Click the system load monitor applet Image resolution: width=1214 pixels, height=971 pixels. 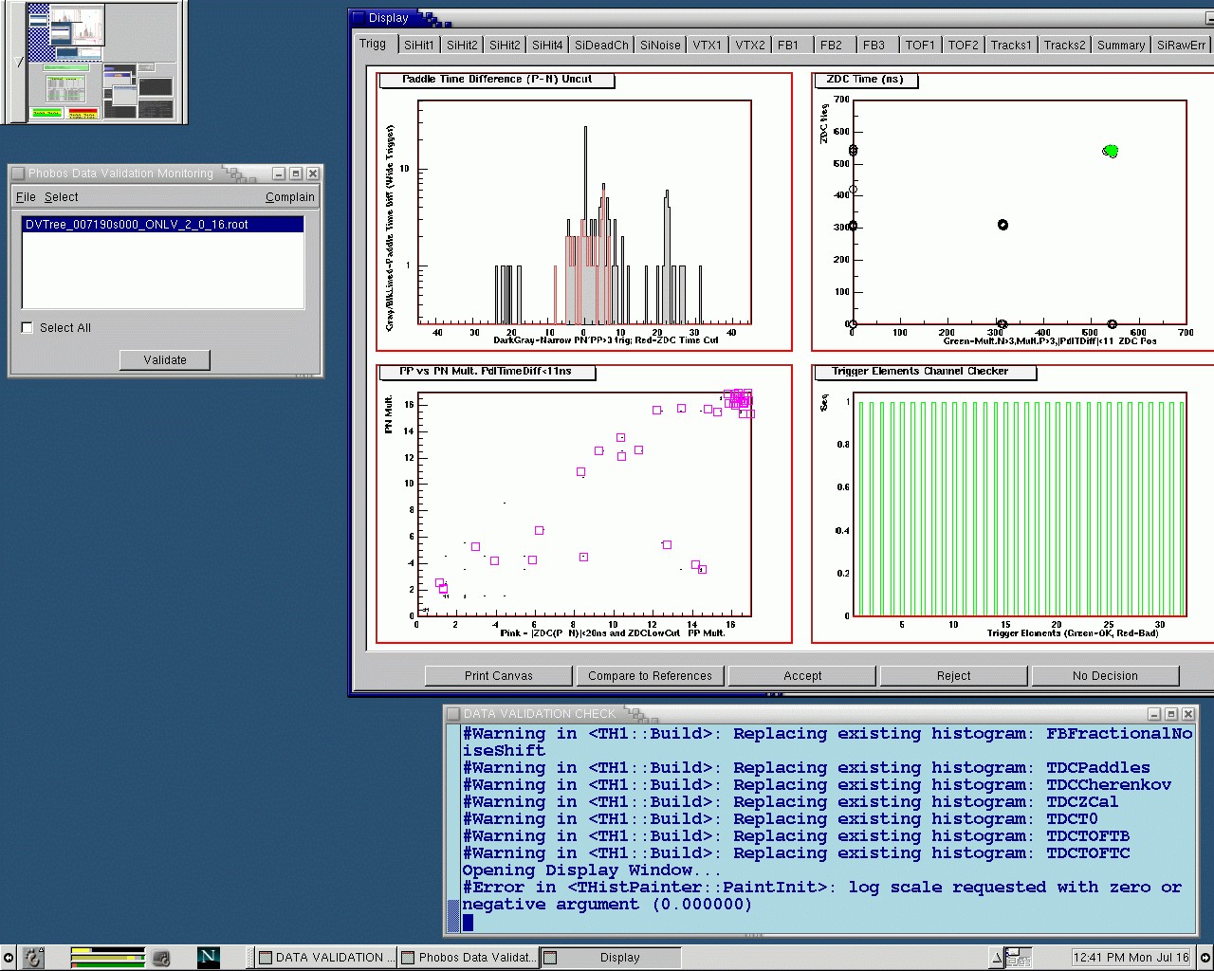click(107, 958)
